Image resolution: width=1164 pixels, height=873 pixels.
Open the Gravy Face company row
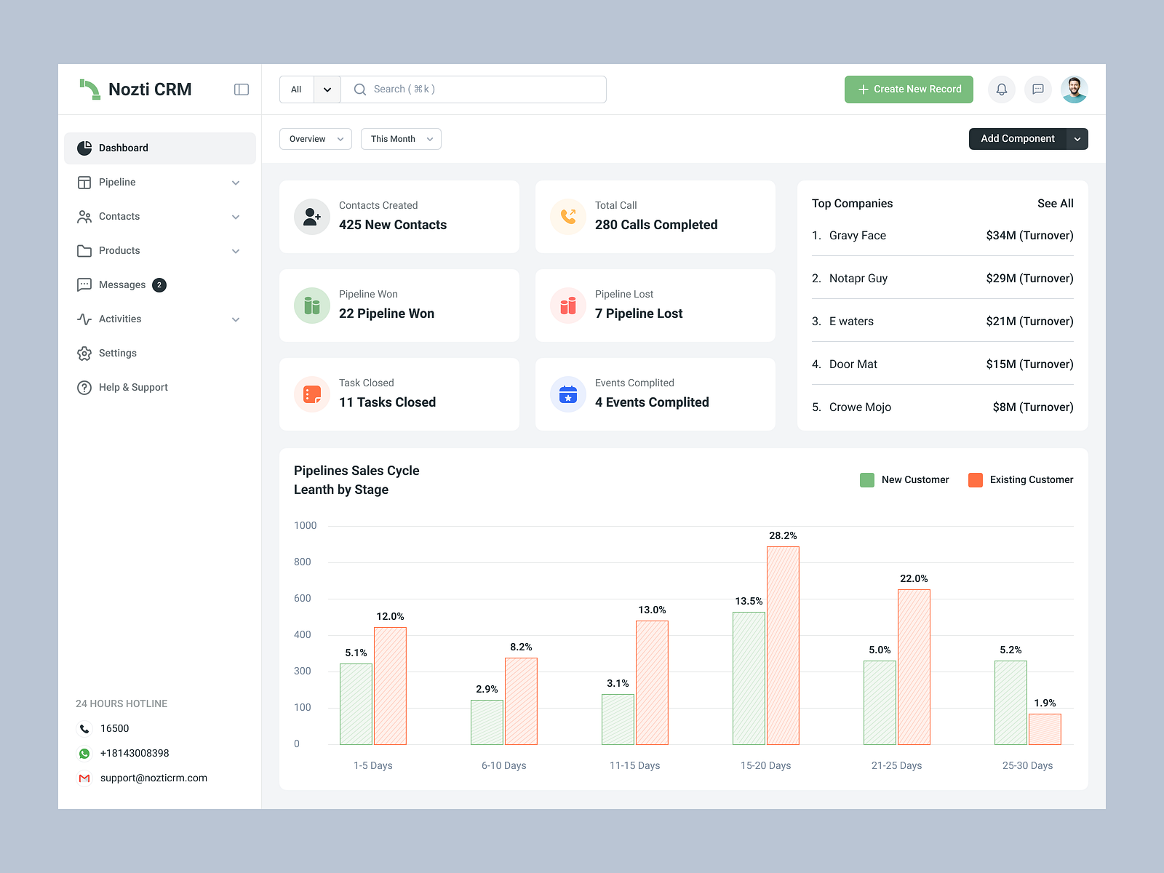[943, 236]
